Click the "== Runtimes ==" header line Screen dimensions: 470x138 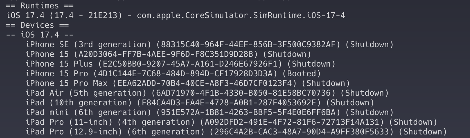pos(40,6)
